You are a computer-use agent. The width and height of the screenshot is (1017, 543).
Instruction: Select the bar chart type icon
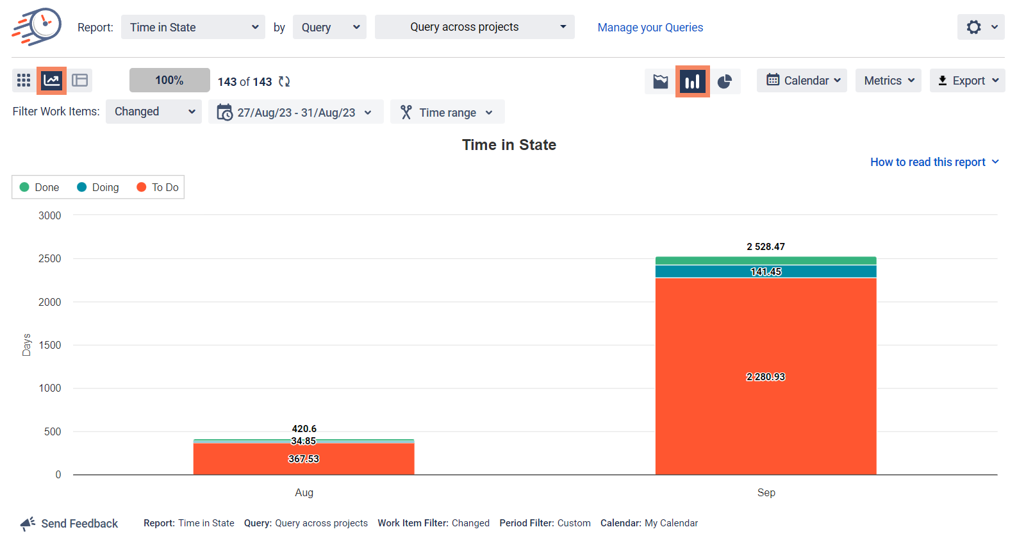point(692,81)
